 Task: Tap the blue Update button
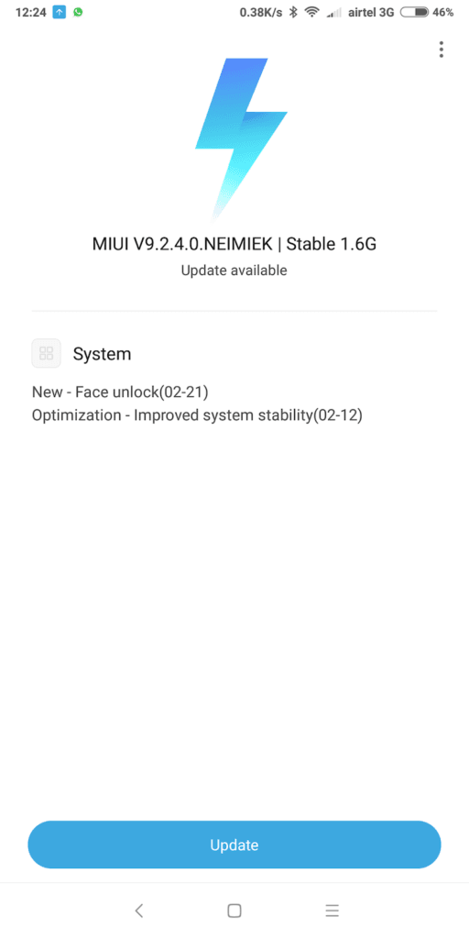tap(234, 845)
